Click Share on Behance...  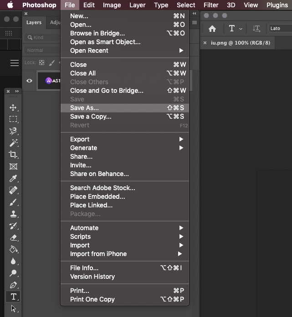click(125, 174)
